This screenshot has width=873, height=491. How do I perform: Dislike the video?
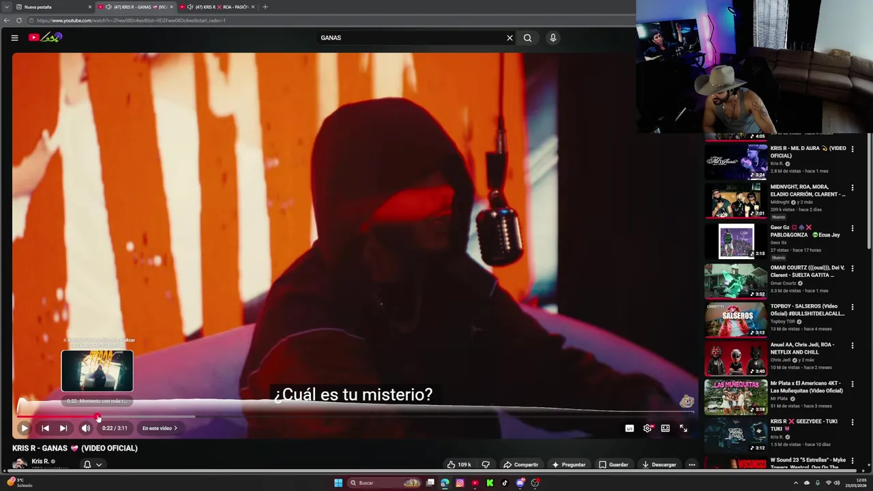[x=486, y=464]
